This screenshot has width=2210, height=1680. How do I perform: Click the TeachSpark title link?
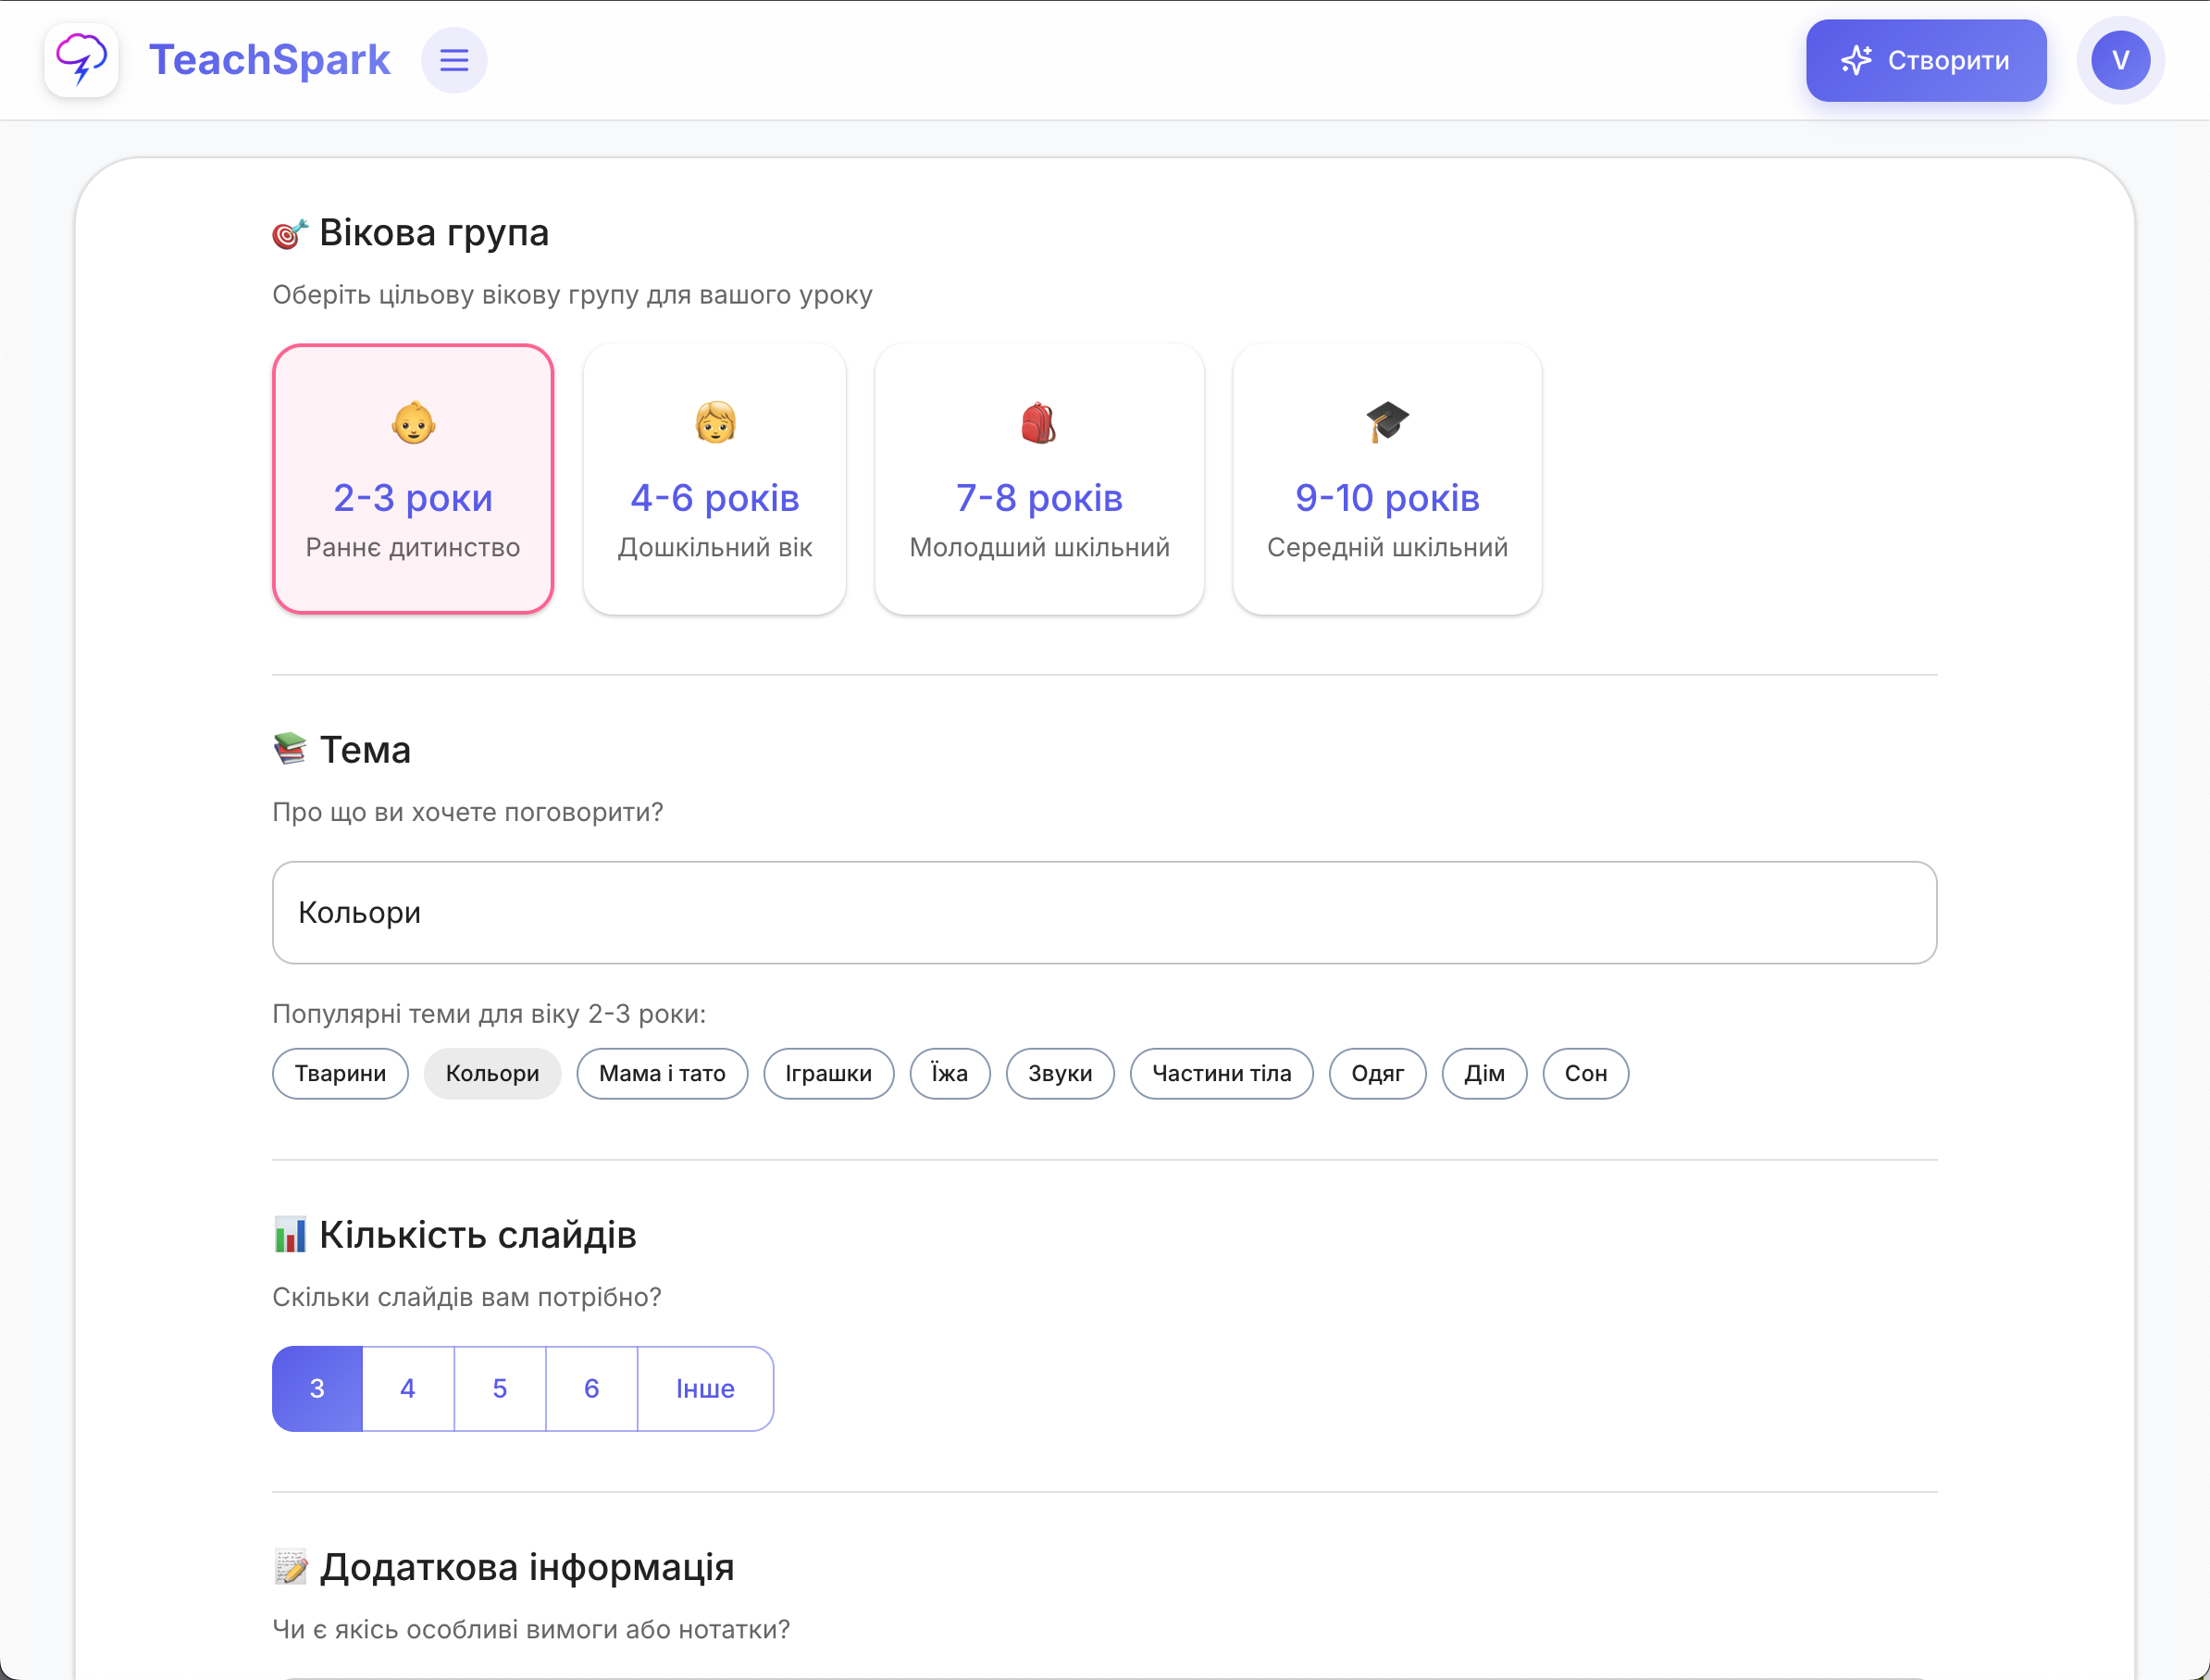click(270, 60)
